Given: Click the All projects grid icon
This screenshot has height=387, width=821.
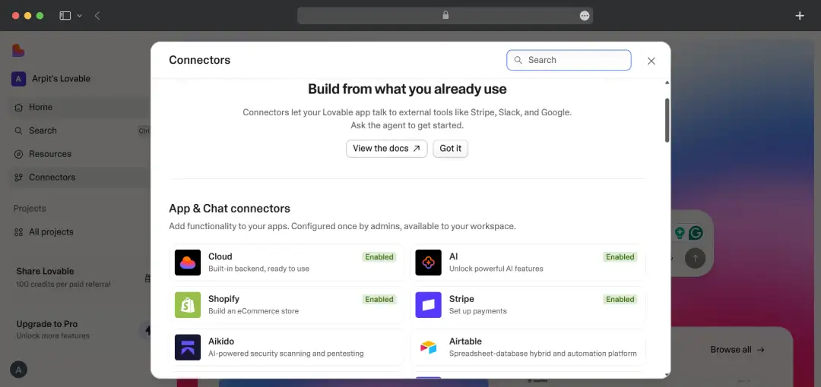Looking at the screenshot, I should pyautogui.click(x=18, y=232).
